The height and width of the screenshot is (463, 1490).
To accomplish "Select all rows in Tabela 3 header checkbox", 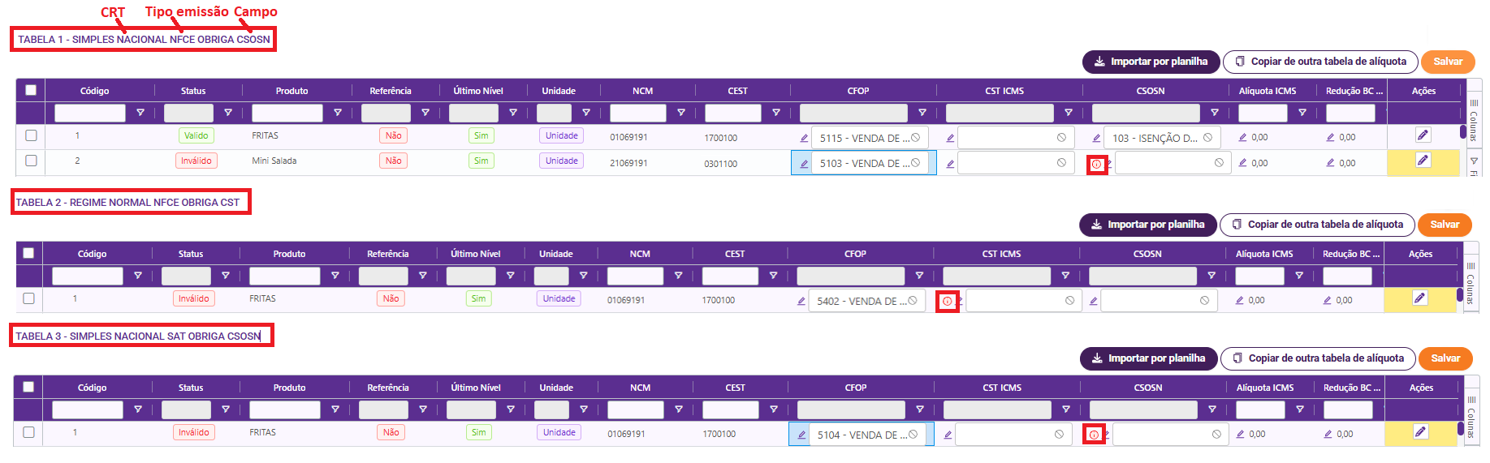I will [x=28, y=387].
